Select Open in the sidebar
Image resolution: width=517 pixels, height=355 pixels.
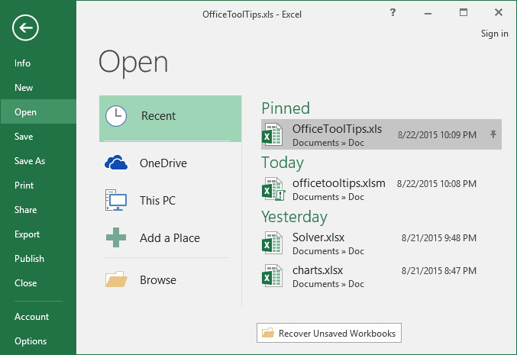pos(25,111)
